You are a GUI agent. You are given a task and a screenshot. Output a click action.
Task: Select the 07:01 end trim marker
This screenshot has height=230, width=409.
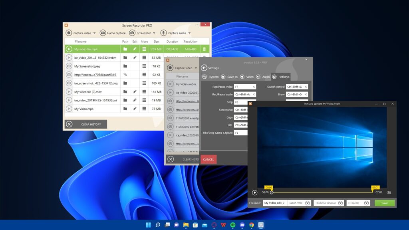point(375,188)
